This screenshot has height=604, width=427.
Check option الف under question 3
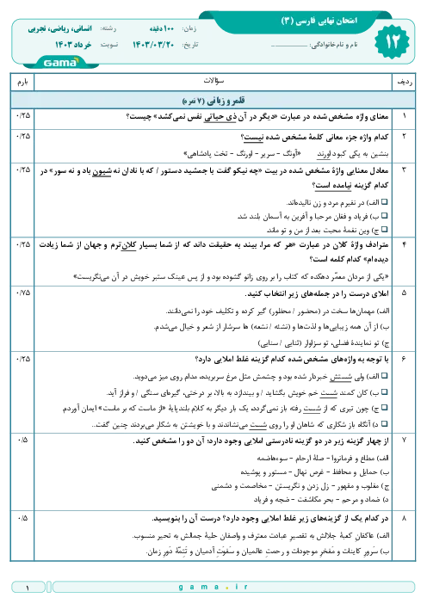click(384, 202)
